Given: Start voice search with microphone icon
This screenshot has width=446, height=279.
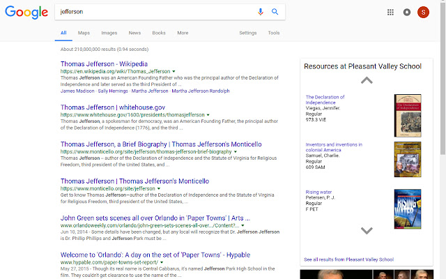Looking at the screenshot, I should tap(260, 12).
